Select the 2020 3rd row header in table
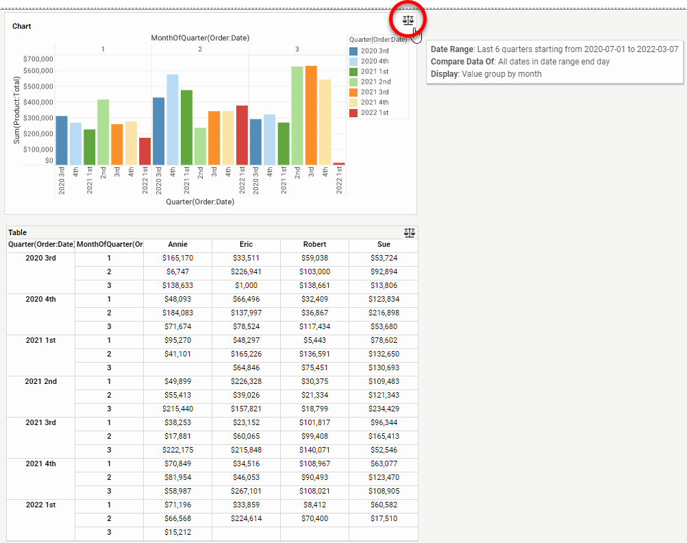687x543 pixels. [x=40, y=258]
